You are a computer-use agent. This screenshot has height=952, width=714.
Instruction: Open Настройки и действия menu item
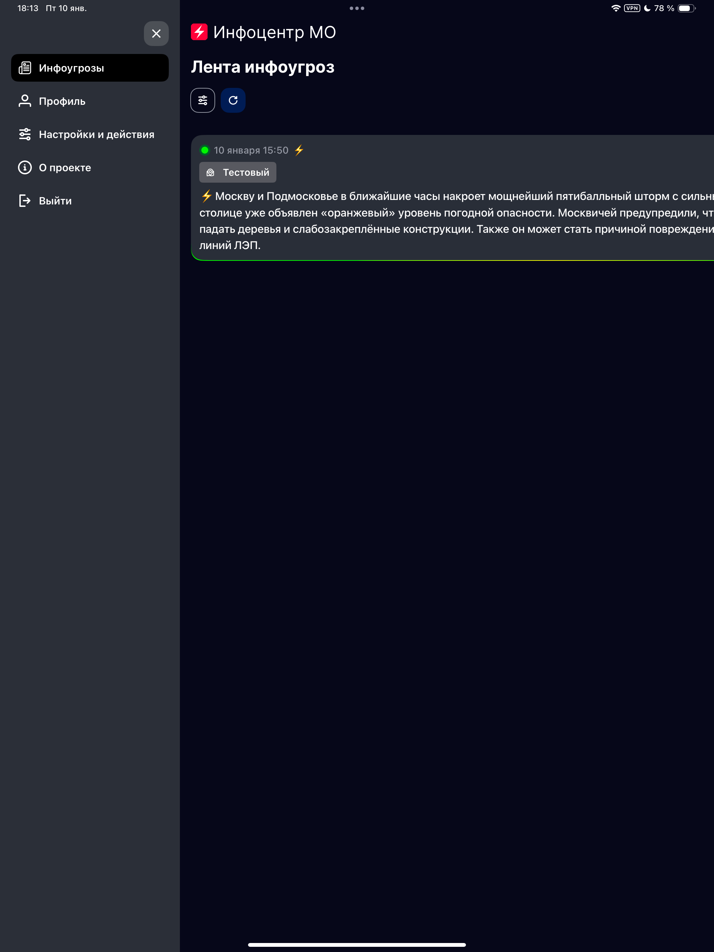(90, 134)
